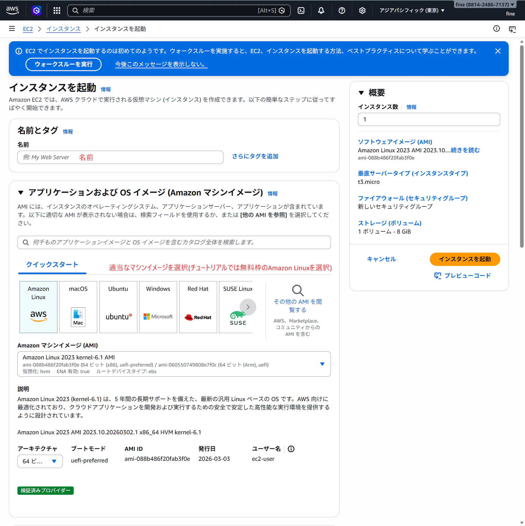This screenshot has width=525, height=526.
Task: Click 情報 link next to インスタンスを起動 heading
Action: tap(106, 90)
